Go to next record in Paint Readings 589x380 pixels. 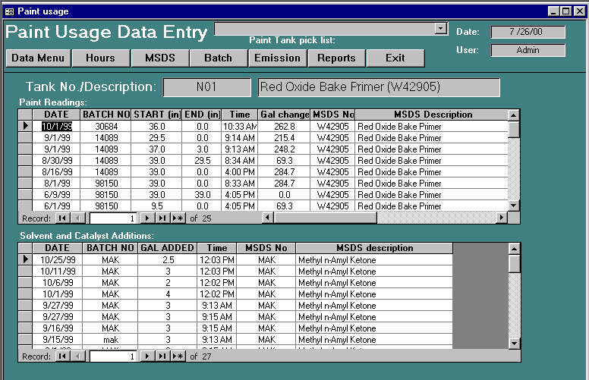147,218
